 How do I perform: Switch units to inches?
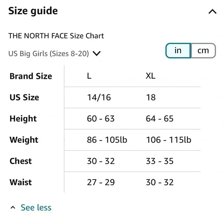coord(178,51)
